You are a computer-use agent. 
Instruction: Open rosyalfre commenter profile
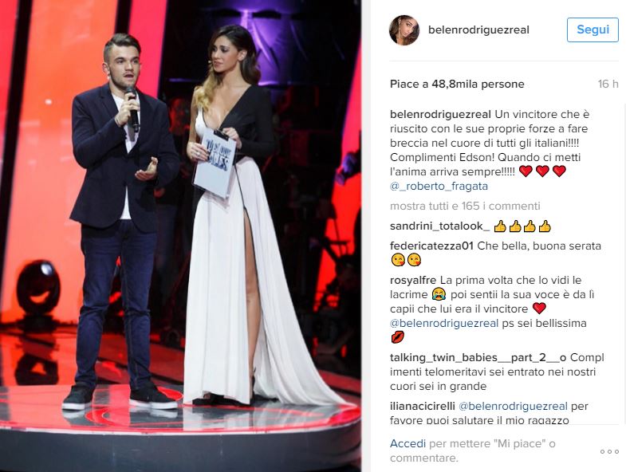click(413, 281)
